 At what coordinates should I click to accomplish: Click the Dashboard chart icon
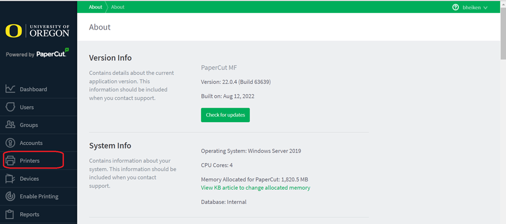pyautogui.click(x=10, y=89)
